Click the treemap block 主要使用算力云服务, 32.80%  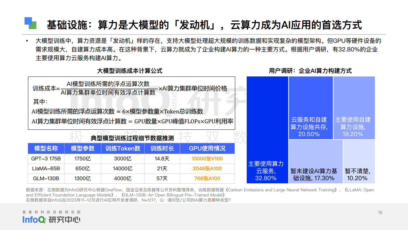pos(267,130)
